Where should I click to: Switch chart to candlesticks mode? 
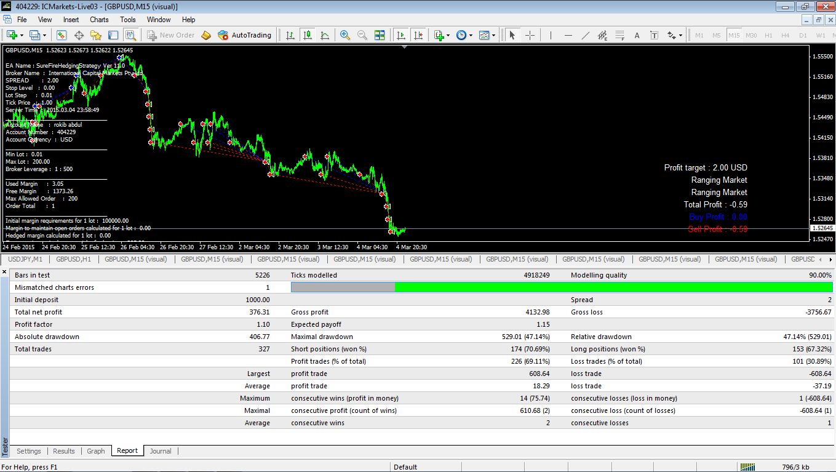tap(308, 35)
